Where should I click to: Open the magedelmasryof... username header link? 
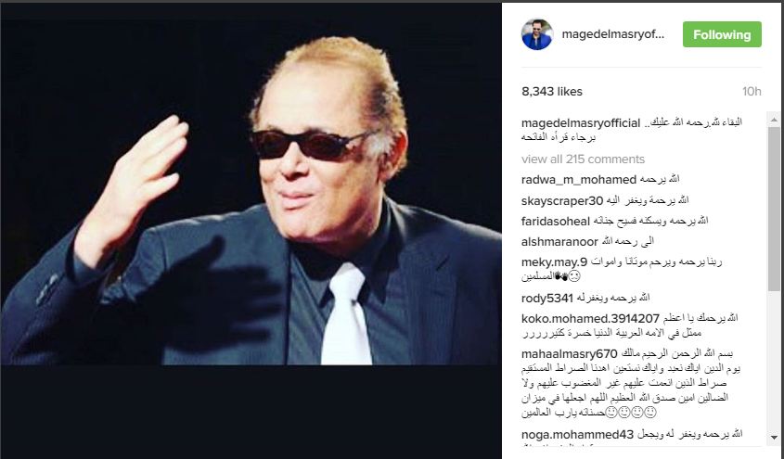(x=613, y=34)
